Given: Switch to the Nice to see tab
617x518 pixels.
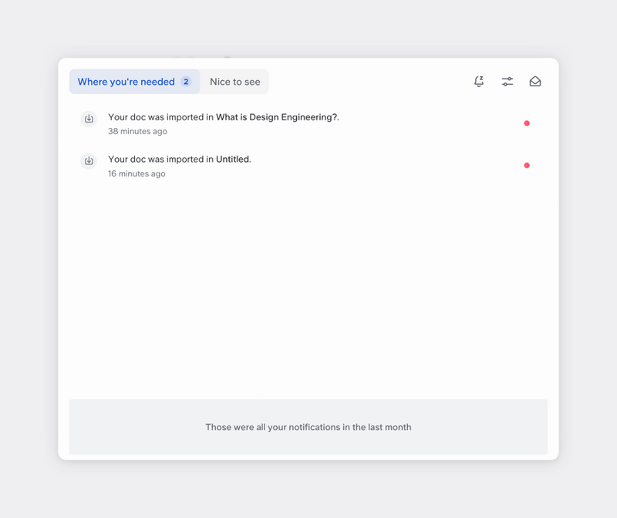Looking at the screenshot, I should 234,81.
